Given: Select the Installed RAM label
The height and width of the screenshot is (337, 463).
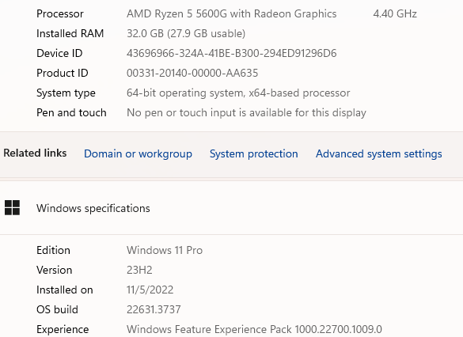Looking at the screenshot, I should (x=70, y=34).
